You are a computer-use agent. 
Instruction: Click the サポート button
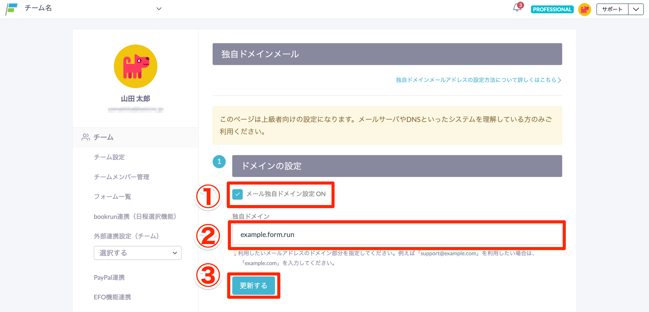coord(612,9)
